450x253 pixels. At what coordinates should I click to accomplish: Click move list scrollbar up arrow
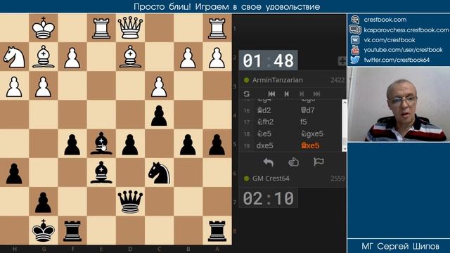click(345, 103)
